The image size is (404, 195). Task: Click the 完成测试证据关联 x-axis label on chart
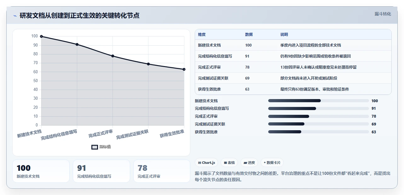coord(132,134)
